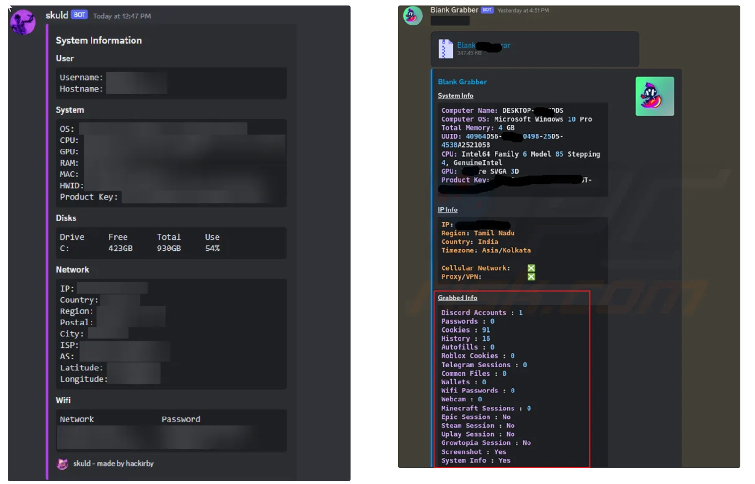
Task: Select the 'Network' section heading above IP
Action: coord(72,269)
